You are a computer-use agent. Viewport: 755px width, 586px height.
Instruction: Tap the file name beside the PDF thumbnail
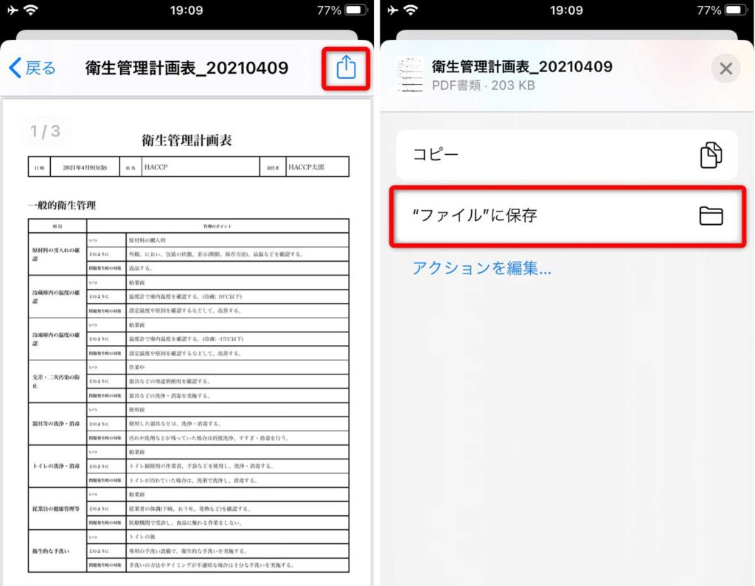click(522, 66)
